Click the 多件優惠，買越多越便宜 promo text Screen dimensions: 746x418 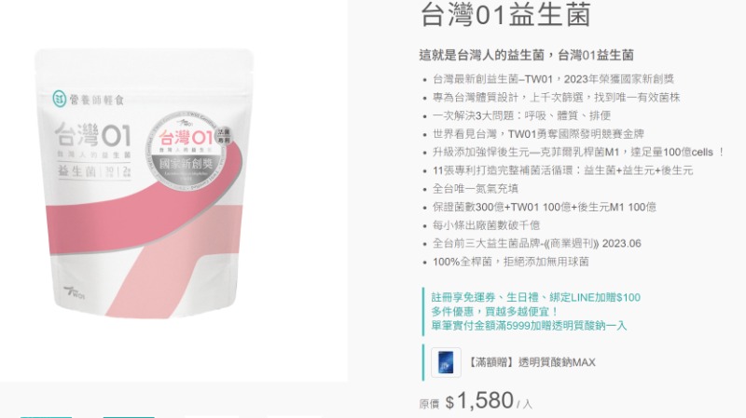point(495,312)
